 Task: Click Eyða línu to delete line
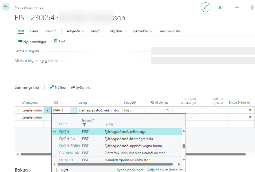[x=81, y=87]
